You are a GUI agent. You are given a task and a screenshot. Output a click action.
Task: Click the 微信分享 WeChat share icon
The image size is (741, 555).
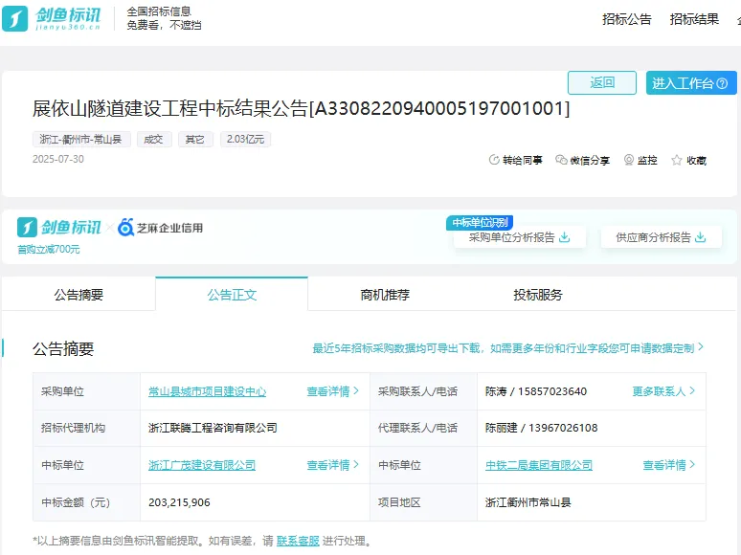[560, 161]
